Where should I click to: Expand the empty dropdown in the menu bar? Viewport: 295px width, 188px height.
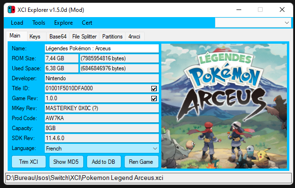[x=253, y=23]
